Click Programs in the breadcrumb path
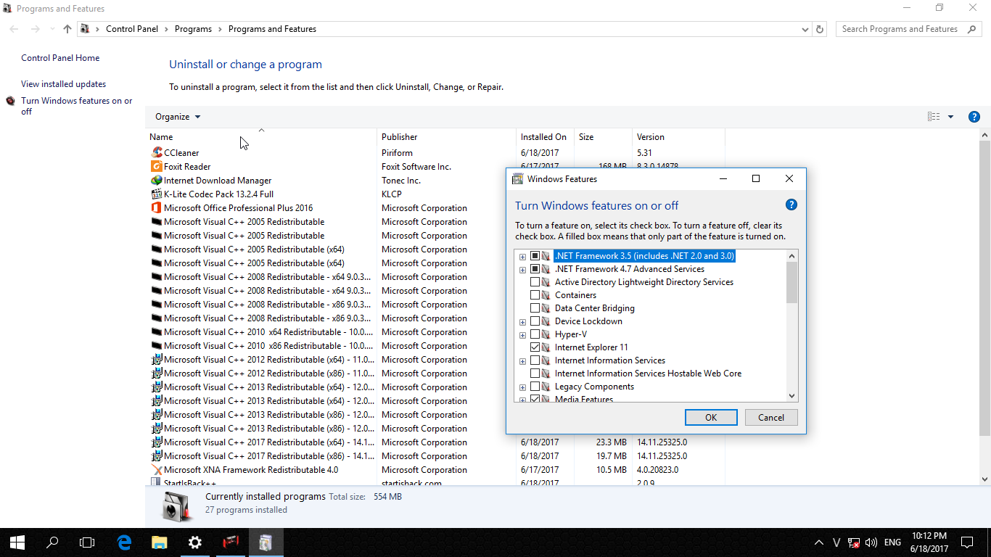The height and width of the screenshot is (557, 991). click(x=193, y=29)
